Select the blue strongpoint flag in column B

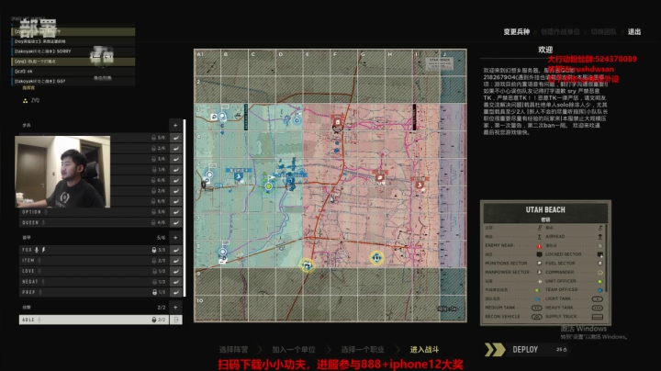pos(238,176)
